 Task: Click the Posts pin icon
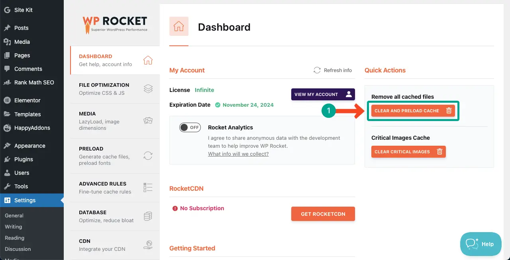[7, 28]
